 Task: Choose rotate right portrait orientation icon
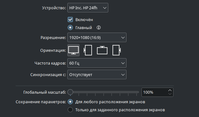tap(117, 50)
